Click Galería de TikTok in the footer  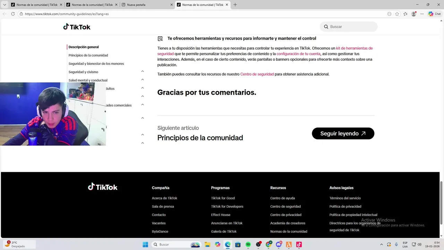(224, 232)
